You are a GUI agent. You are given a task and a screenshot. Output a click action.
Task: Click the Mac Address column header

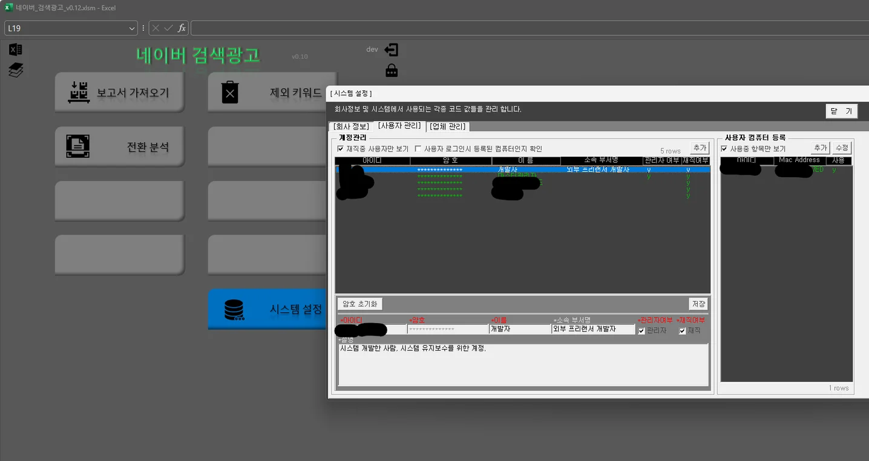799,160
